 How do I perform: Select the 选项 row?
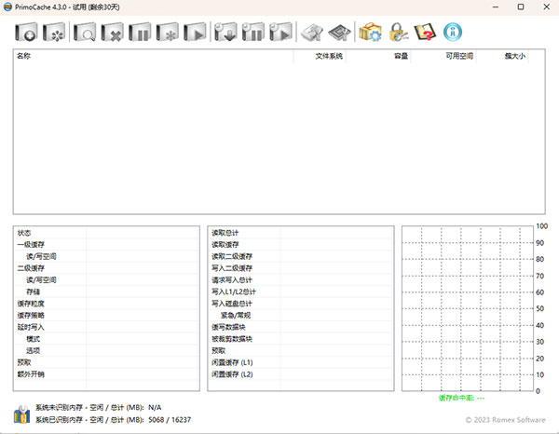click(x=106, y=350)
